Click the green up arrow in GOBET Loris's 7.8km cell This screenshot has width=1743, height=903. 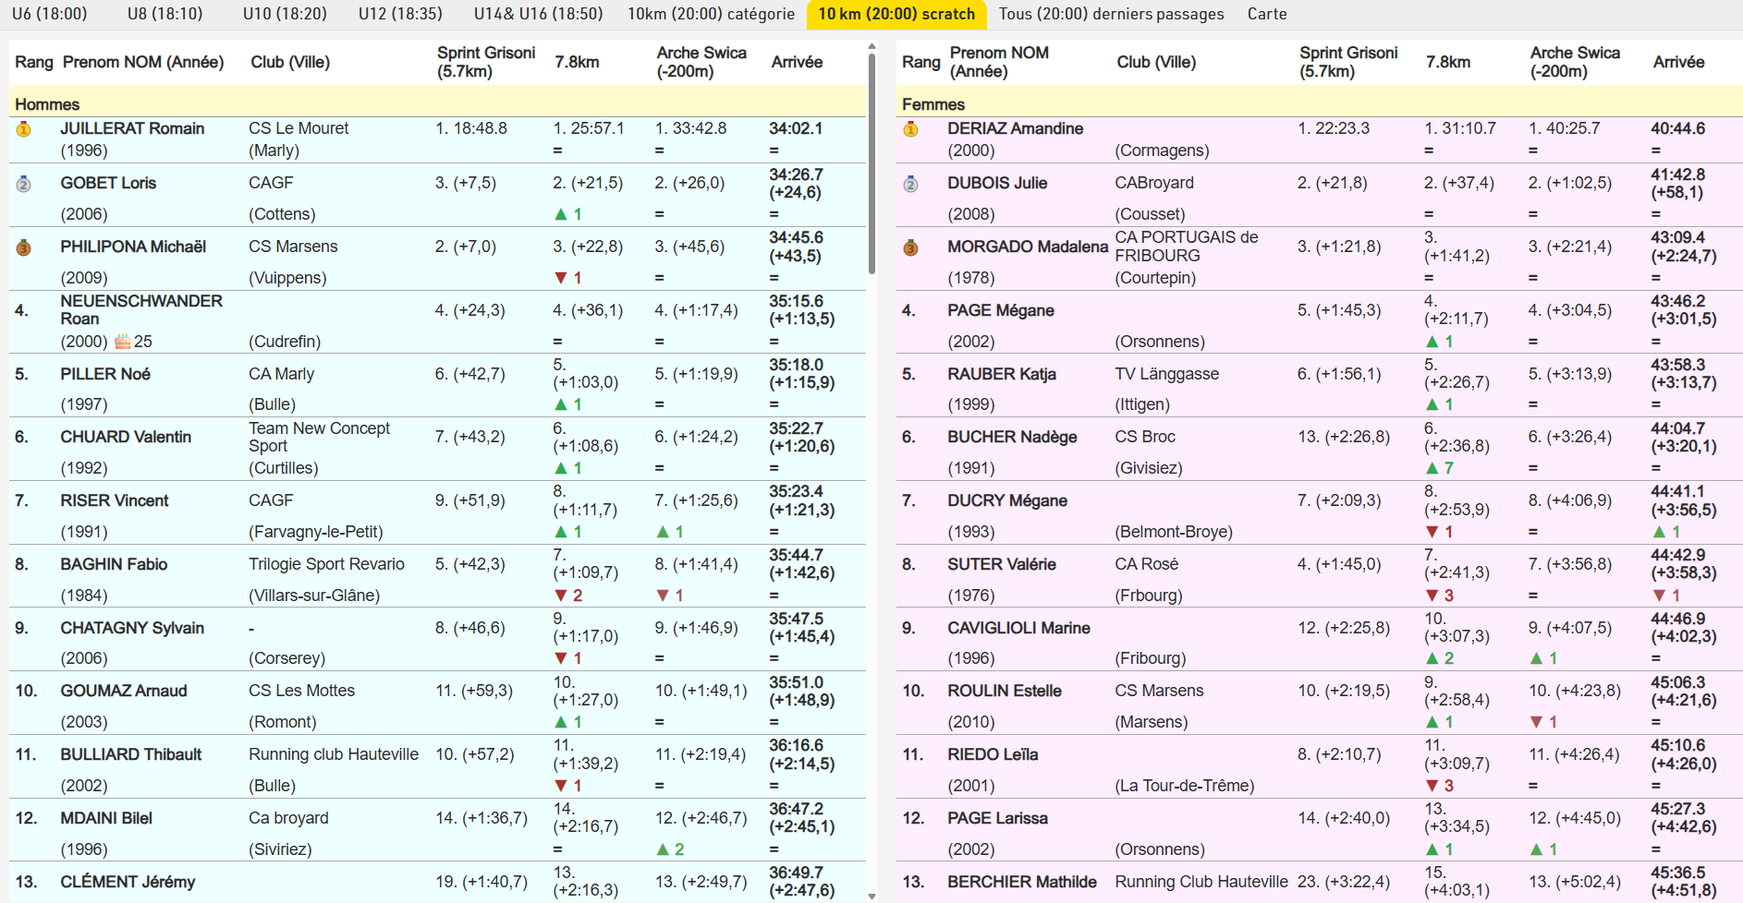pos(560,214)
